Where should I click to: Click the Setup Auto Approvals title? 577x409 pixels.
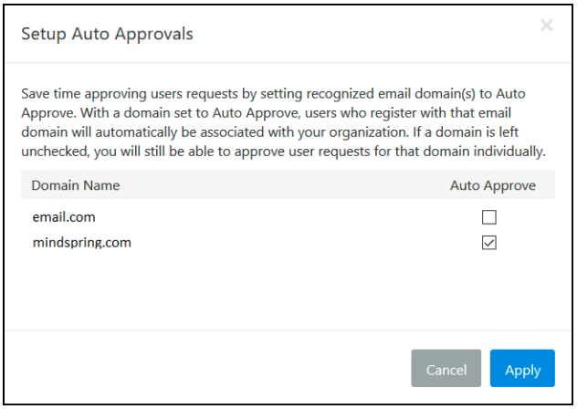tap(107, 34)
